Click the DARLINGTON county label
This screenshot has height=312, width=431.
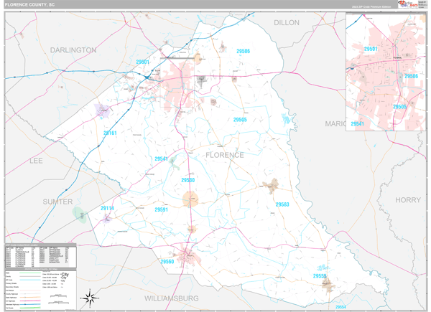(x=73, y=50)
